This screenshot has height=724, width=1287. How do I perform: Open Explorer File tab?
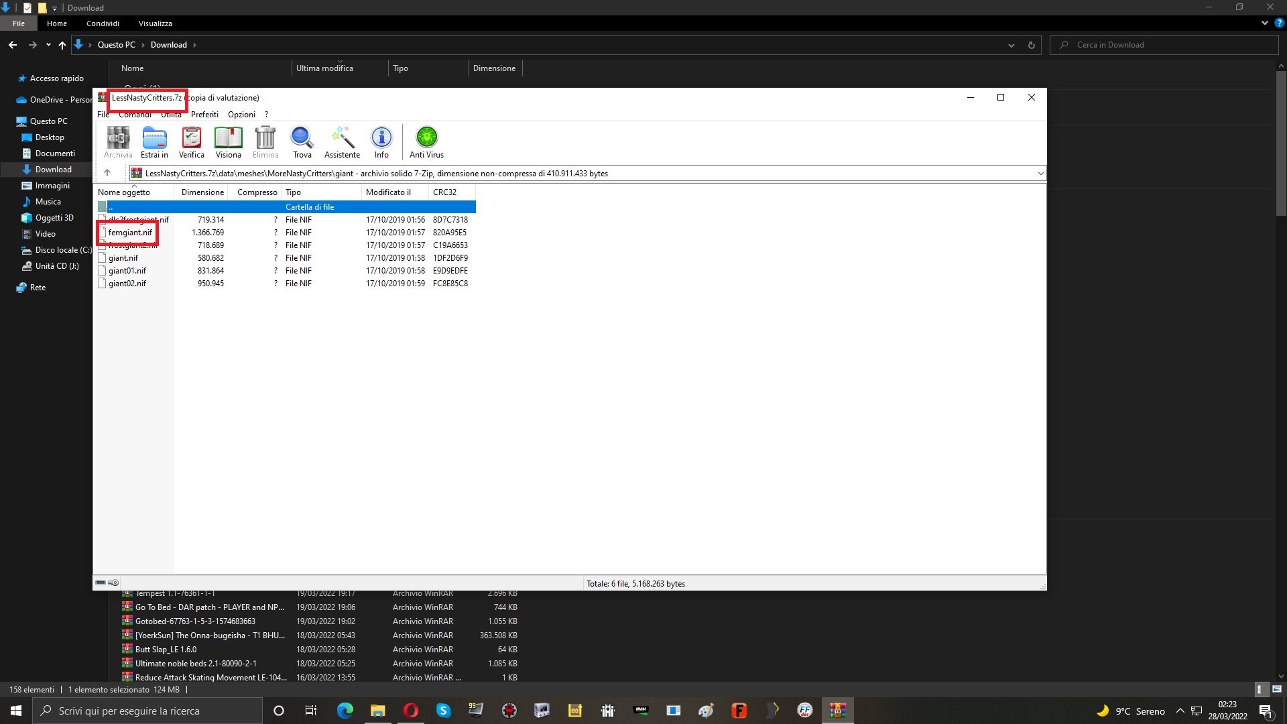[19, 23]
